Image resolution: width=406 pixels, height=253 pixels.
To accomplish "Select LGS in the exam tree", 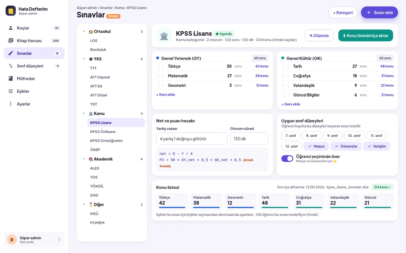I will pos(116,40).
